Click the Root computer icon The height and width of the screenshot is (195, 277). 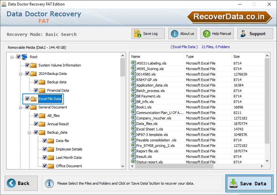tap(25, 57)
